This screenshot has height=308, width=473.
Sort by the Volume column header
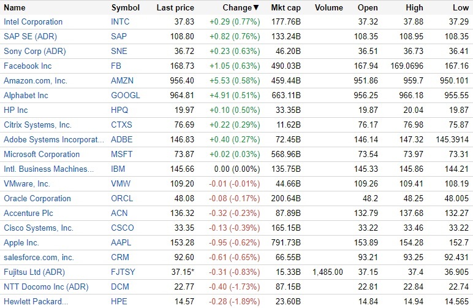point(328,8)
